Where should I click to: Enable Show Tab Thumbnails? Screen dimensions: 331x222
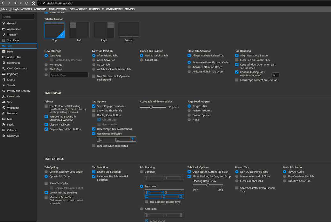point(93,111)
